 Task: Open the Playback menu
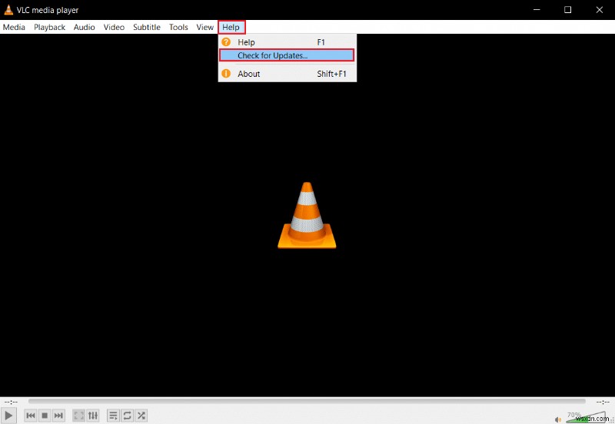[49, 27]
